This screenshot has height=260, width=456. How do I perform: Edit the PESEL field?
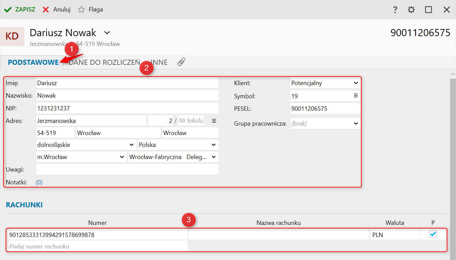coord(325,109)
